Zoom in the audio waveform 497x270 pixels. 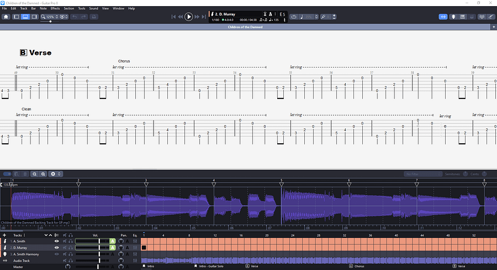43,174
